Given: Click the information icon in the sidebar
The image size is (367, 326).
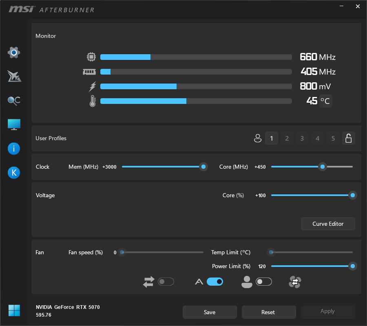Looking at the screenshot, I should click(x=13, y=148).
